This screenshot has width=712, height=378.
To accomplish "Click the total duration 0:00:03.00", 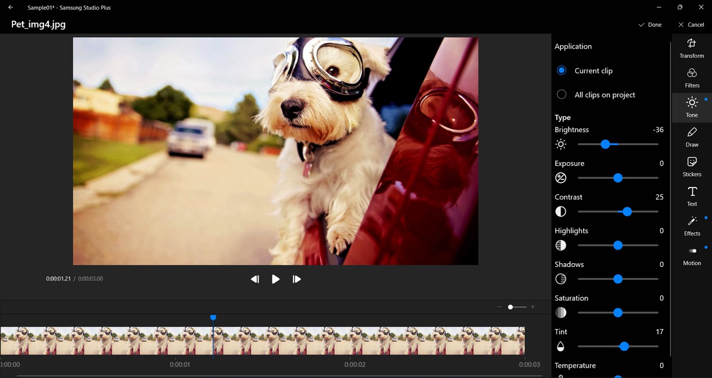I will point(91,279).
